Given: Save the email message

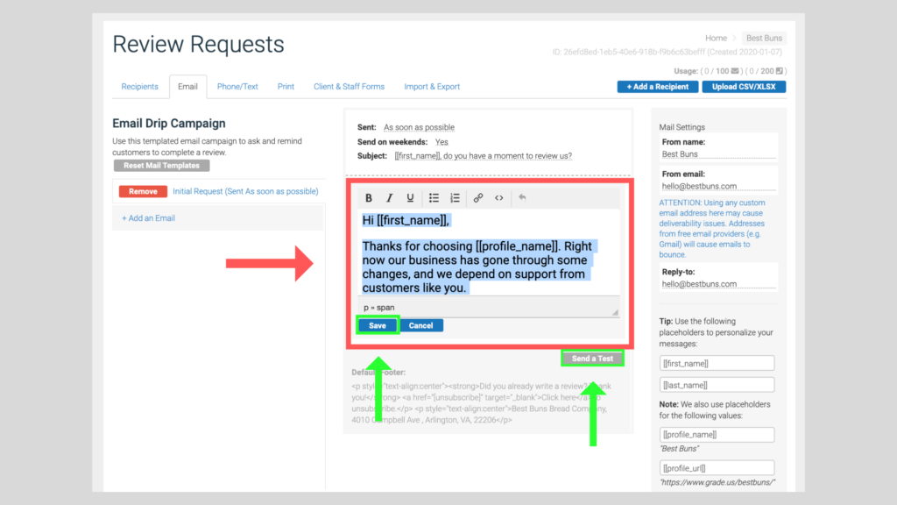Looking at the screenshot, I should point(378,326).
